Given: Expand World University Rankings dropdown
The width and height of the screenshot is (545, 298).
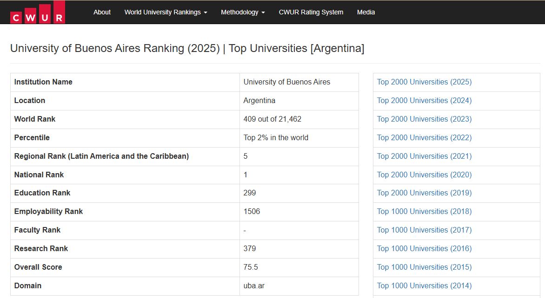Looking at the screenshot, I should (x=166, y=12).
